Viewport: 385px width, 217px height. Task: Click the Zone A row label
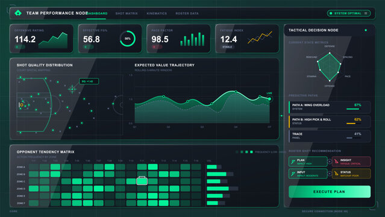(21, 167)
